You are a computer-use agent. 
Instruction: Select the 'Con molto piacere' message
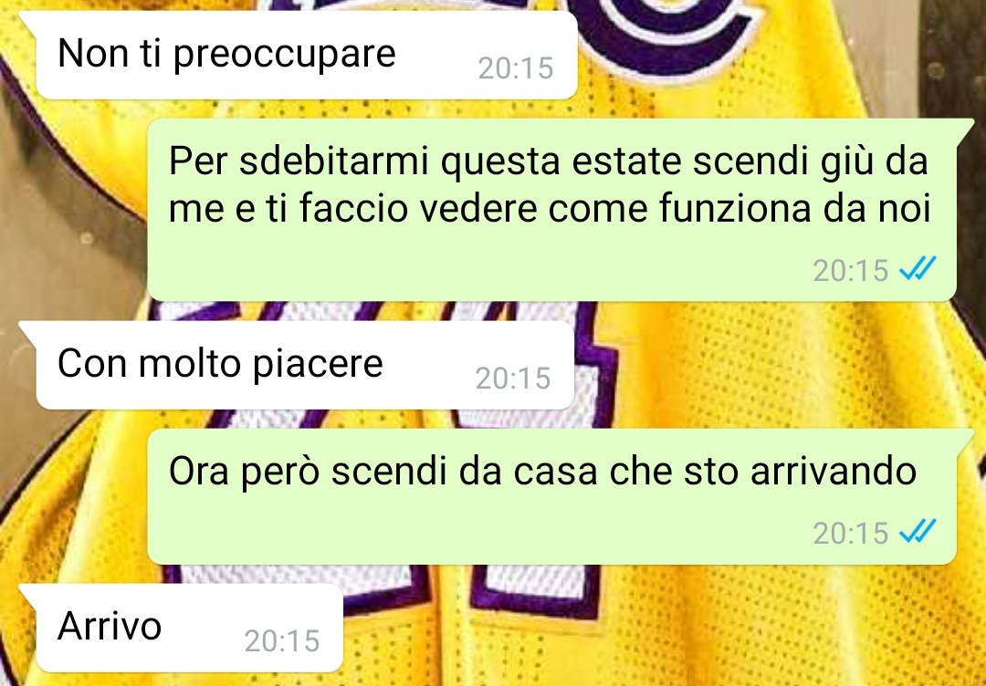[306, 365]
